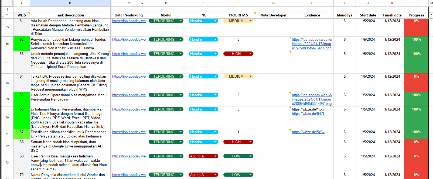Viewport: 433px width, 179px height.
Task: Open the HIGH priority dropdown for WBS 63
Action: point(250,54)
